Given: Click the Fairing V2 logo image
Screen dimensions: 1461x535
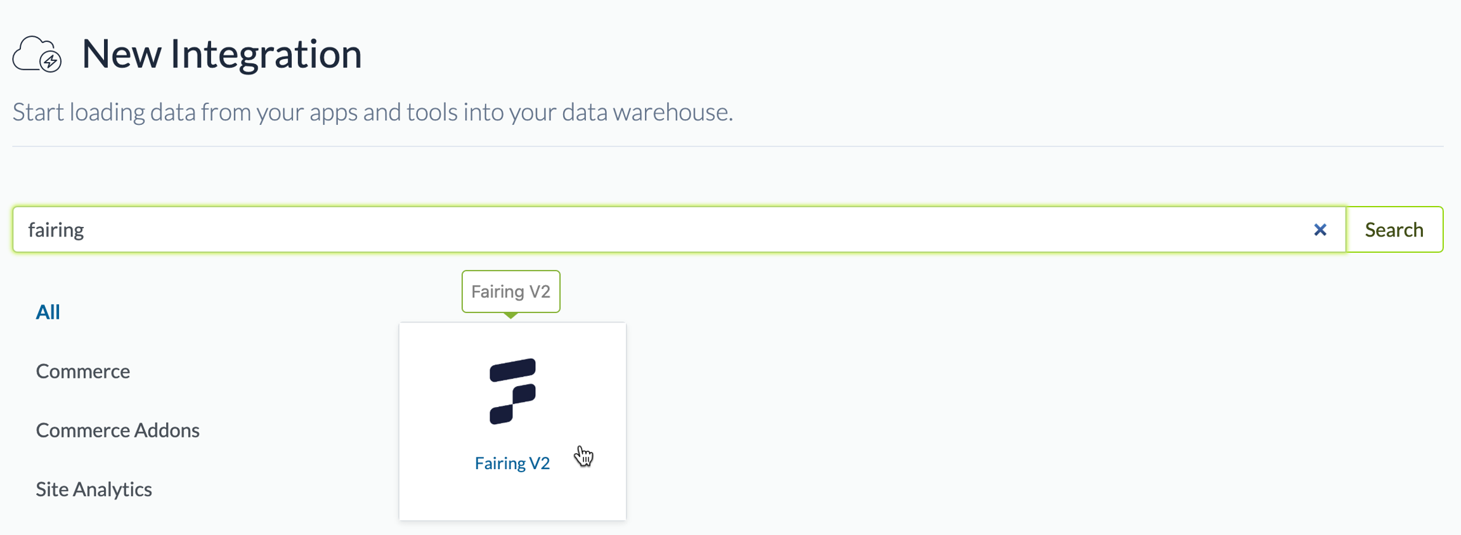Looking at the screenshot, I should [x=512, y=391].
